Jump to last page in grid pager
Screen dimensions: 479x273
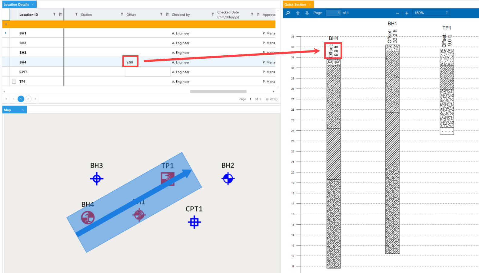point(35,99)
